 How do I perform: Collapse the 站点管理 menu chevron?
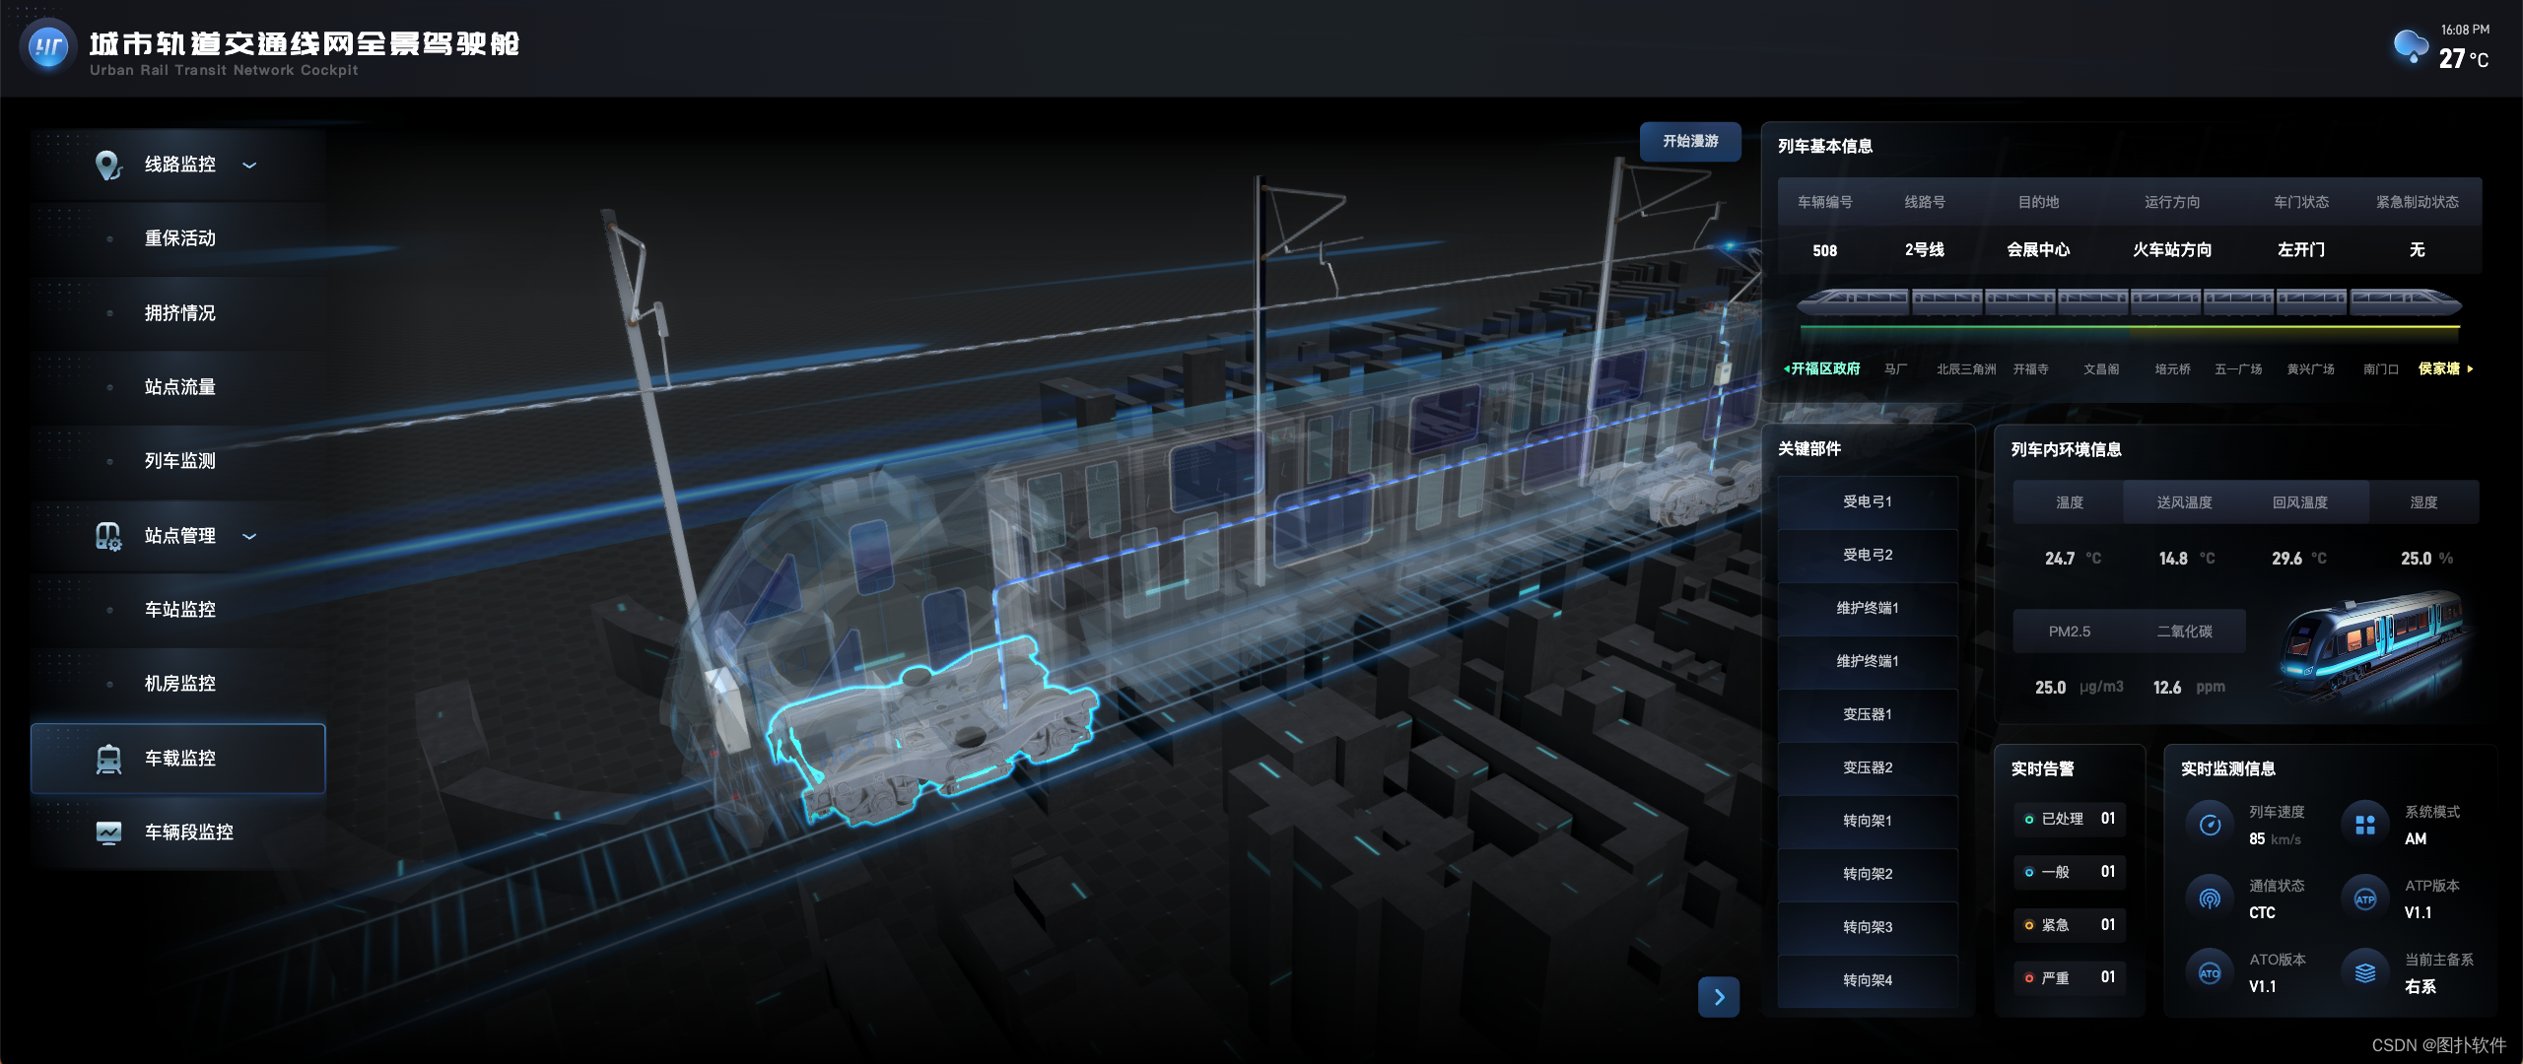point(249,537)
